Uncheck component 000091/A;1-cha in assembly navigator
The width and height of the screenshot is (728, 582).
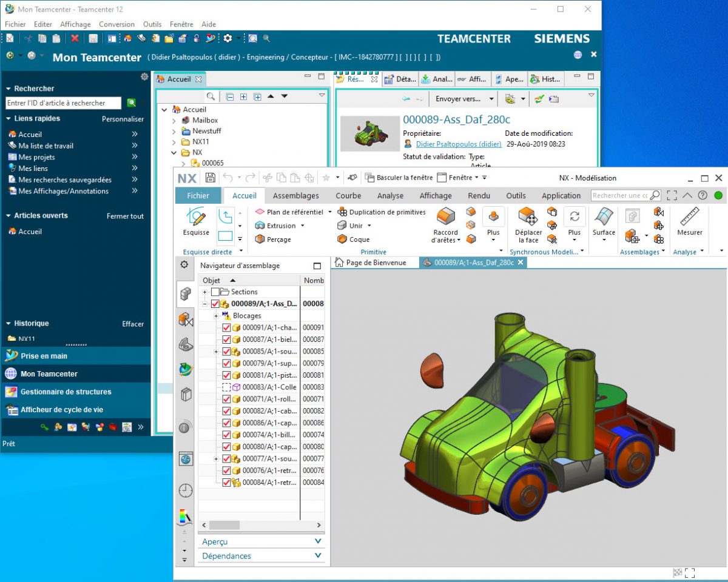[x=225, y=327]
